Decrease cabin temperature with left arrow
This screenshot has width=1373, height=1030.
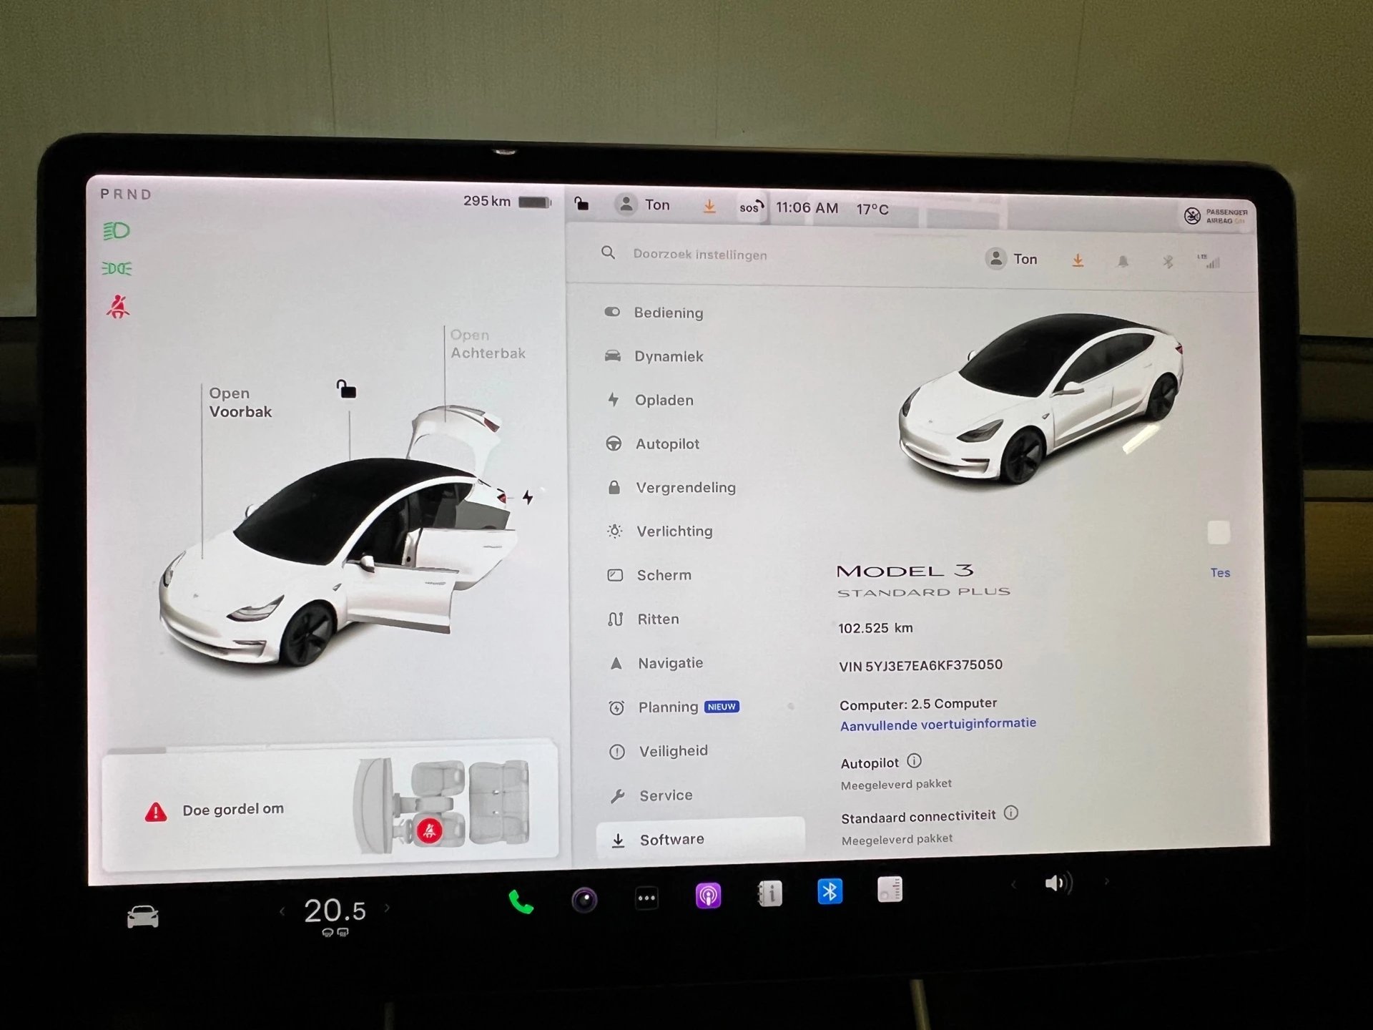click(282, 911)
